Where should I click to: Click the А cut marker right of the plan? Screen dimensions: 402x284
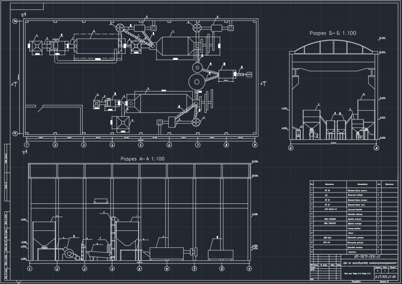coord(263,83)
